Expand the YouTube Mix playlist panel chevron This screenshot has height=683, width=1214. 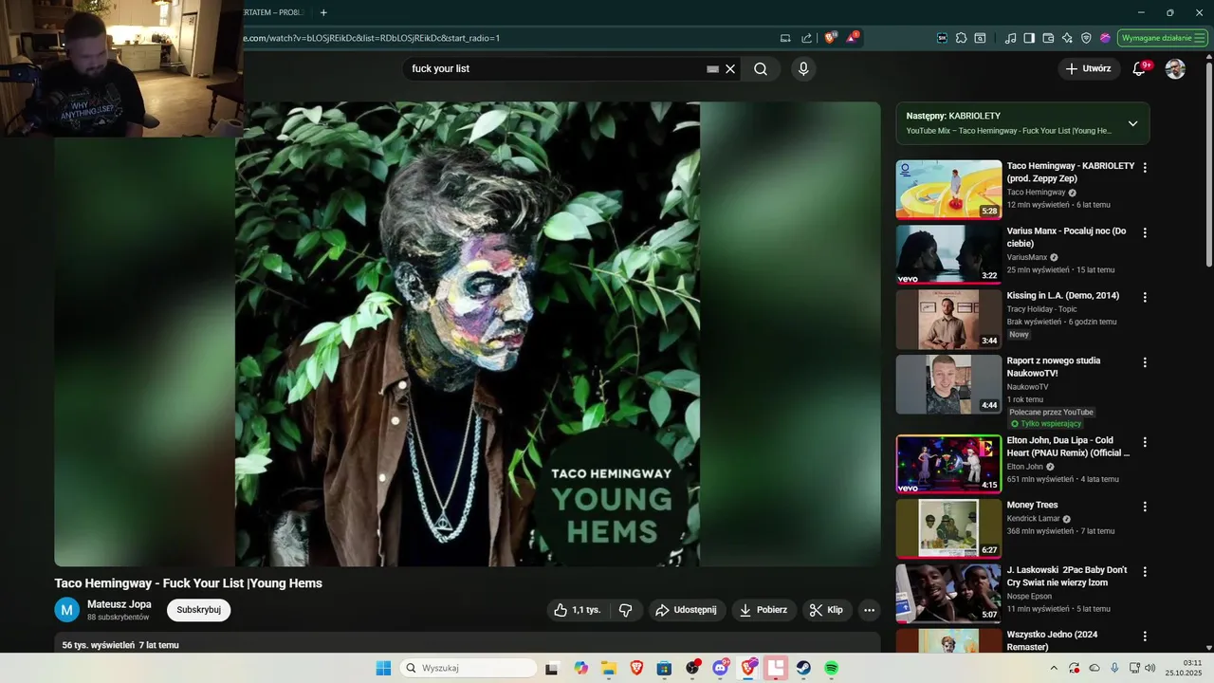click(x=1132, y=123)
